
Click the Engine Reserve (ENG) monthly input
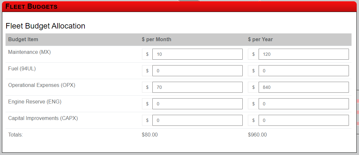[x=197, y=104]
